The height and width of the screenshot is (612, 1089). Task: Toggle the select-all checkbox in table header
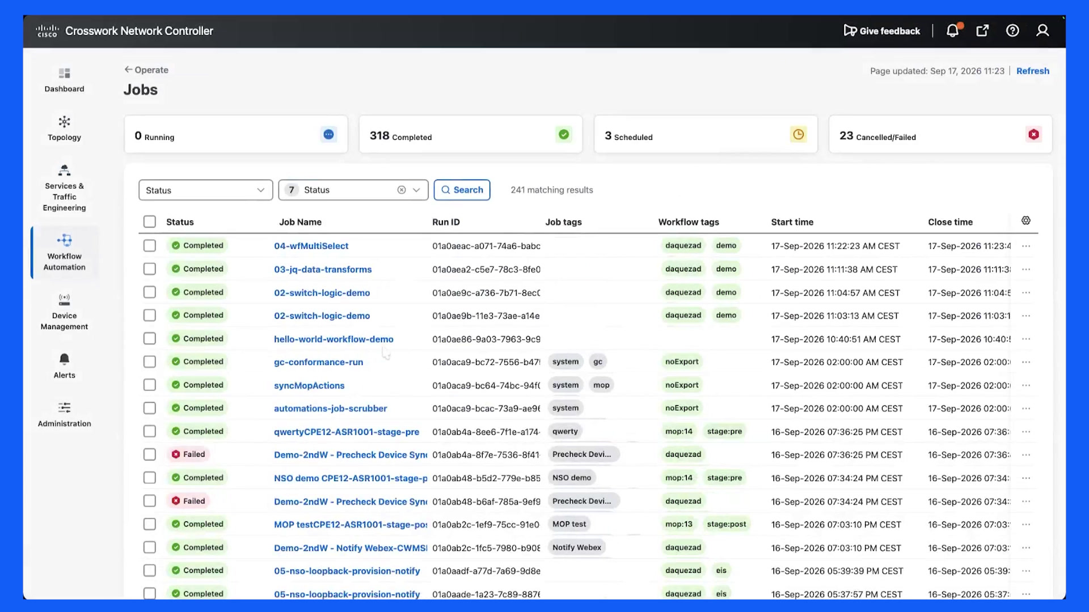pos(150,222)
